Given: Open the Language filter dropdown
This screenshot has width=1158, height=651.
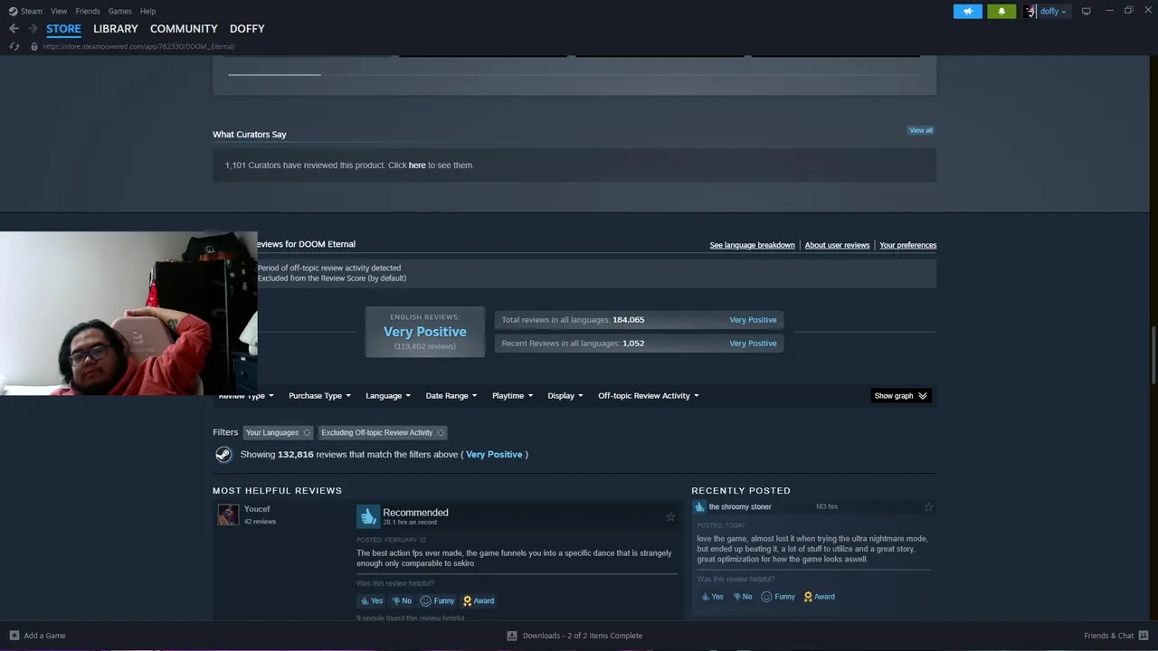Looking at the screenshot, I should pyautogui.click(x=388, y=396).
